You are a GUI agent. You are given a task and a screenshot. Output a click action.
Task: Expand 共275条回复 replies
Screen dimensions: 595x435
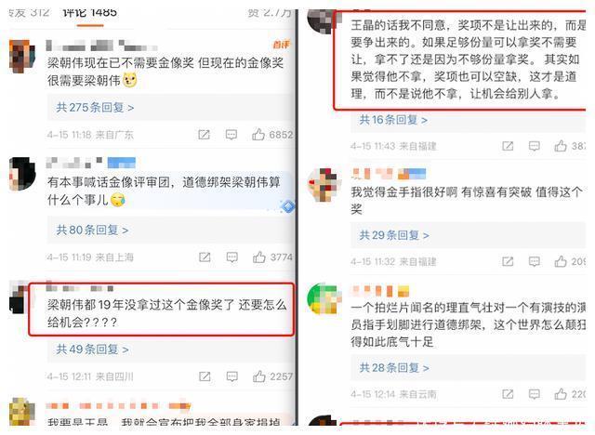point(95,107)
